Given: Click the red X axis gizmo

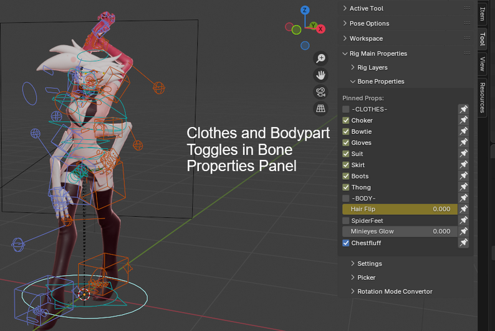Looking at the screenshot, I should tap(320, 29).
